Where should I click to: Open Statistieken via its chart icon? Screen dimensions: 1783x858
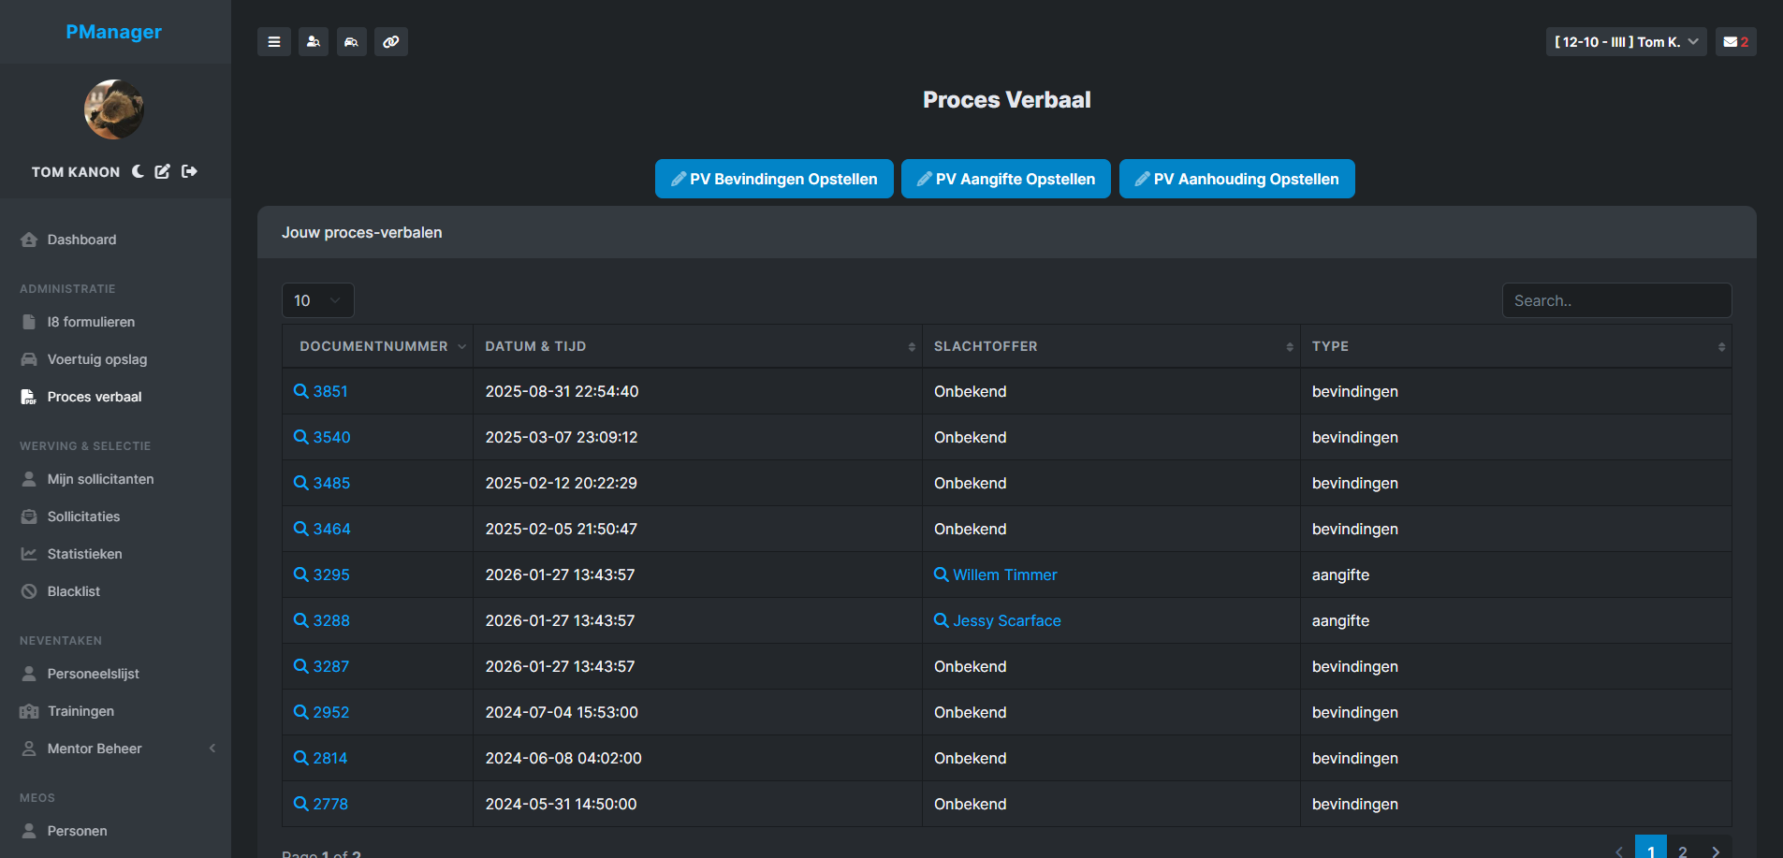(29, 553)
